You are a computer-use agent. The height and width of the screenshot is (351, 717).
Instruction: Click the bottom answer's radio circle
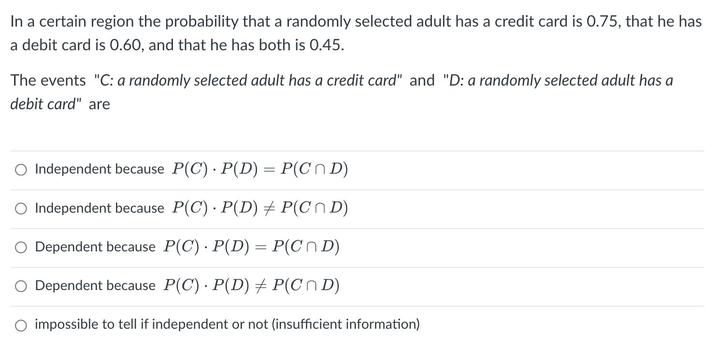[21, 324]
